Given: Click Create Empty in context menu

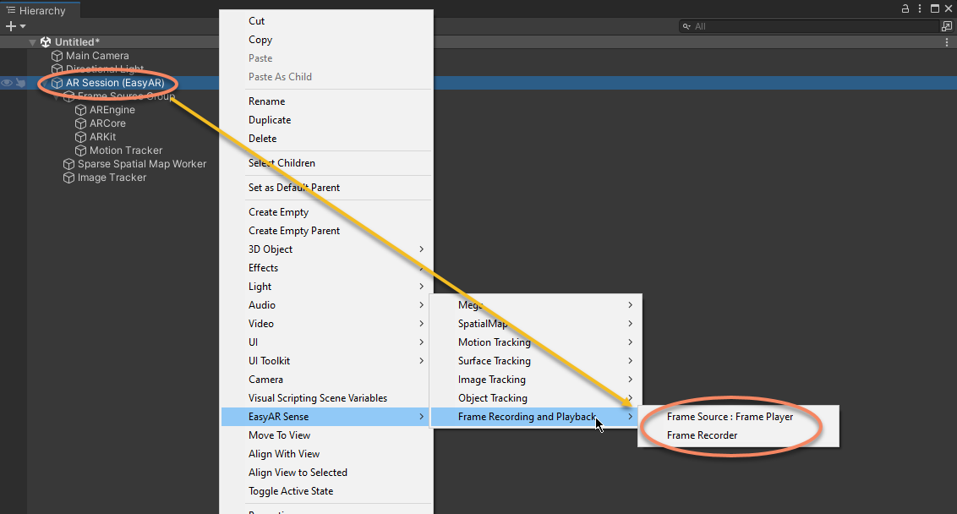Looking at the screenshot, I should pyautogui.click(x=278, y=212).
